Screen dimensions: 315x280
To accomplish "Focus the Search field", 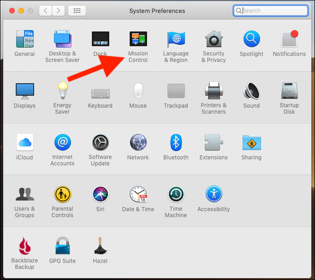I will click(270, 11).
